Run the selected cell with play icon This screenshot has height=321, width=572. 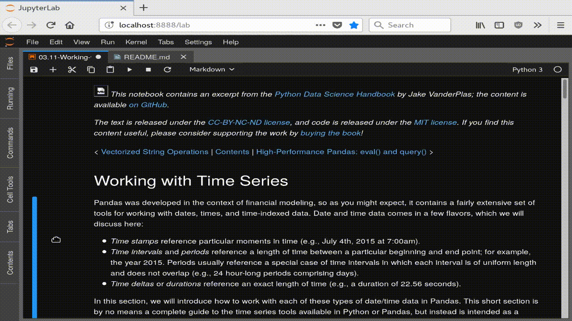click(130, 70)
